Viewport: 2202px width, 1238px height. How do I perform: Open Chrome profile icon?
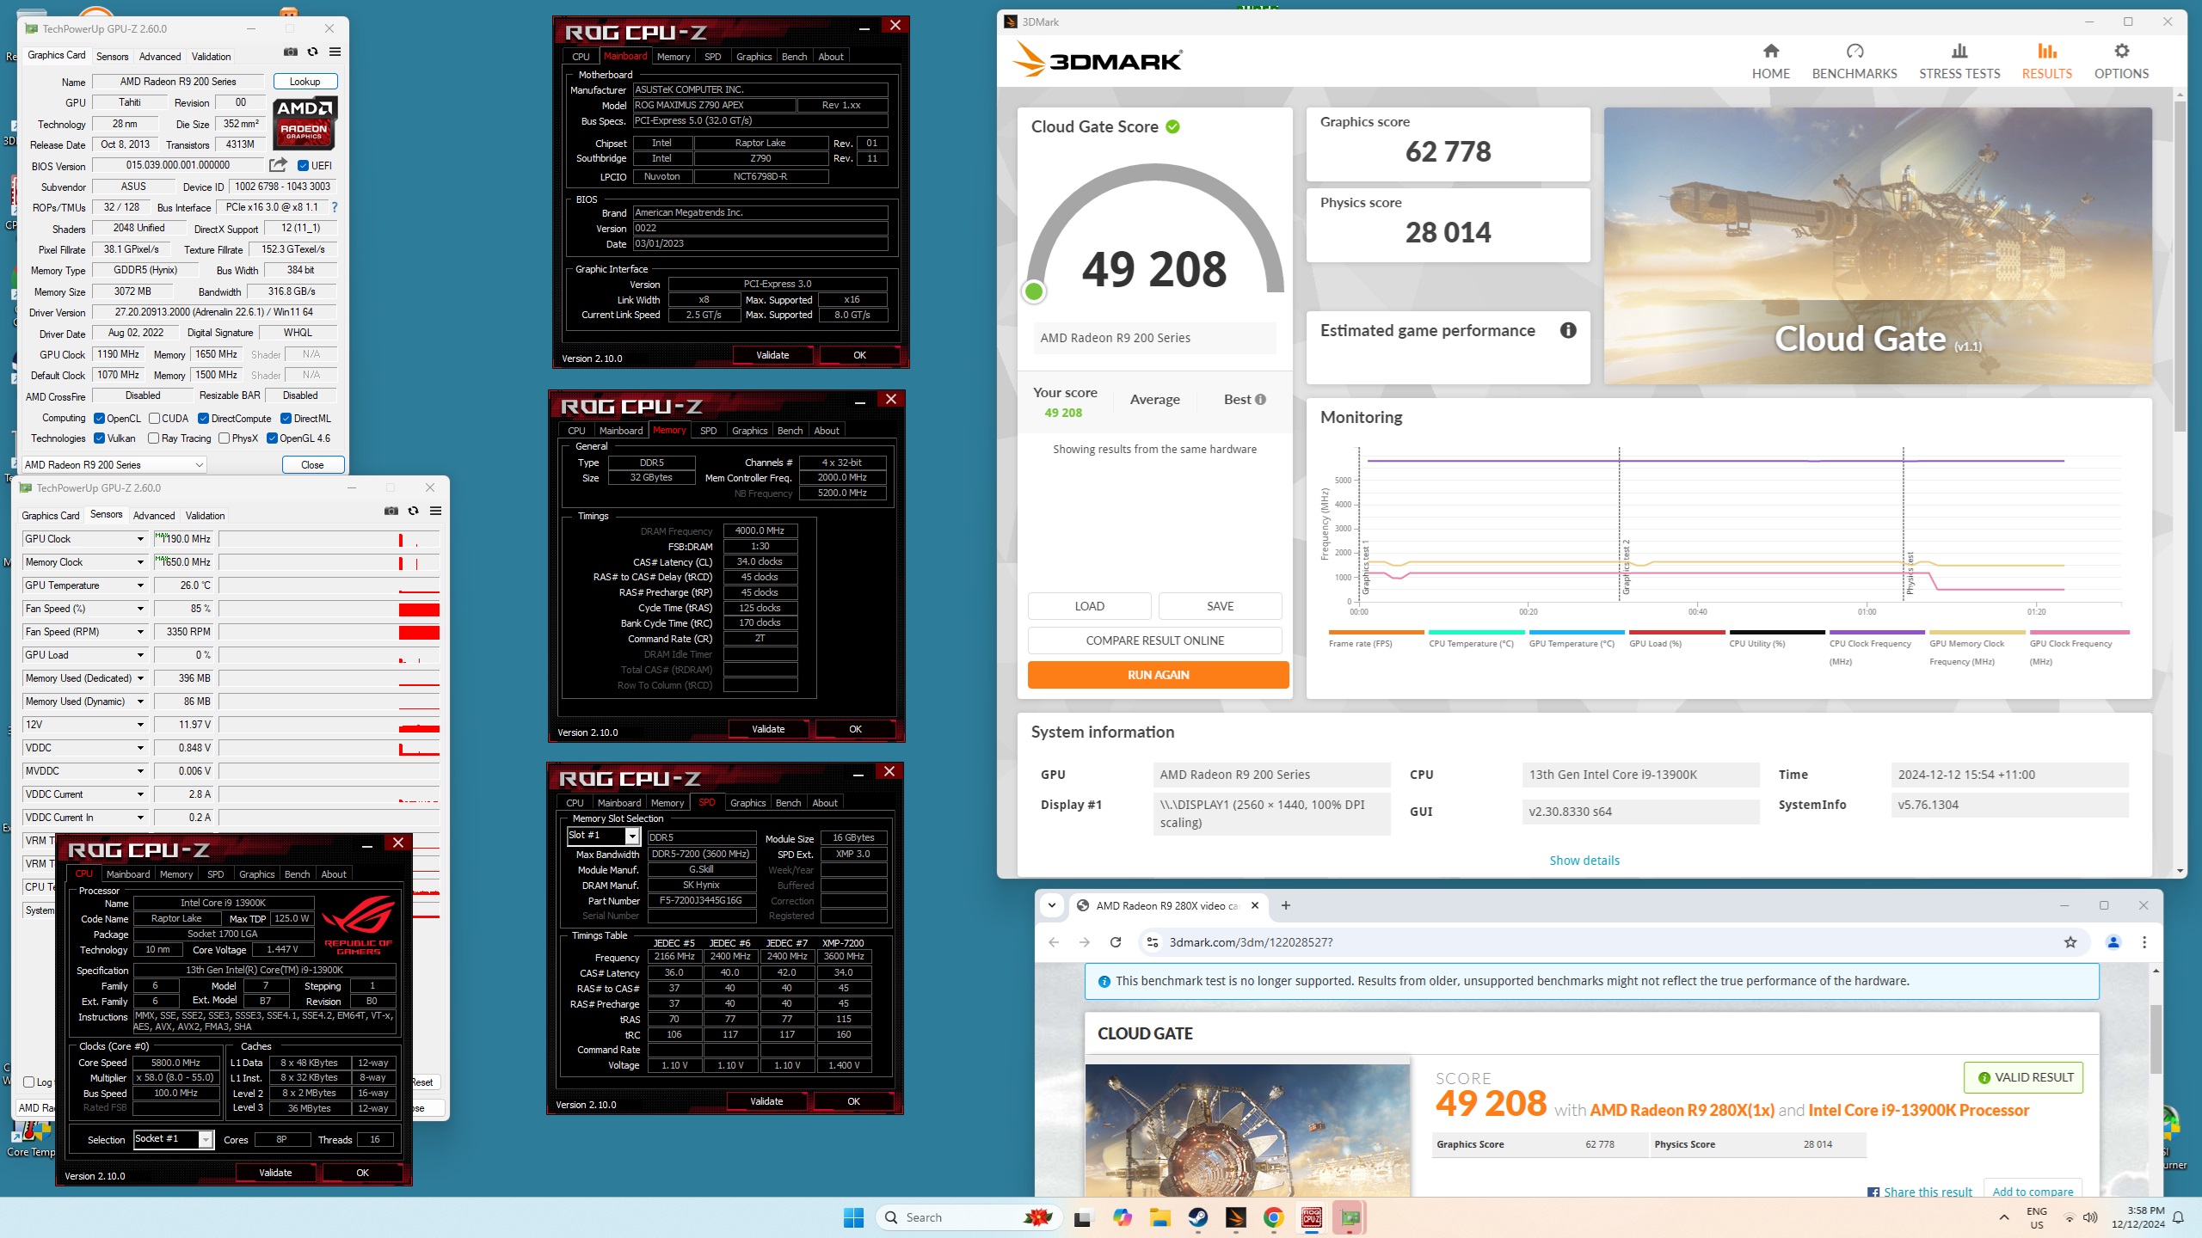point(2113,942)
